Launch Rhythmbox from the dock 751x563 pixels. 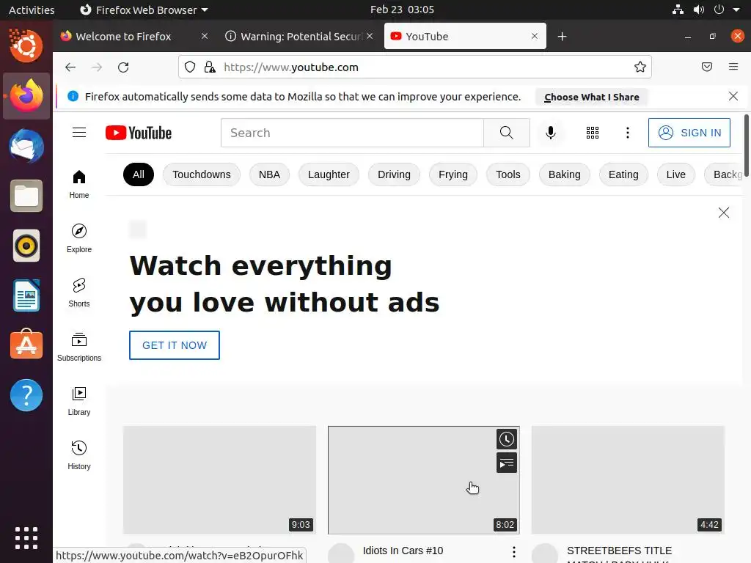[26, 246]
